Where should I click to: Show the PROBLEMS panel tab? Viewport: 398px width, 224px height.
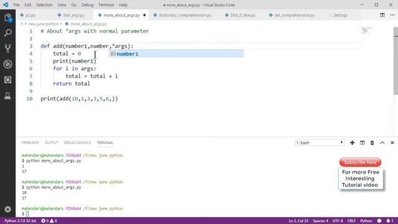click(x=30, y=142)
